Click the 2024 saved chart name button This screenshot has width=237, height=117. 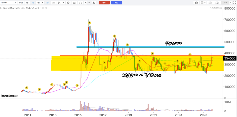tap(225, 3)
